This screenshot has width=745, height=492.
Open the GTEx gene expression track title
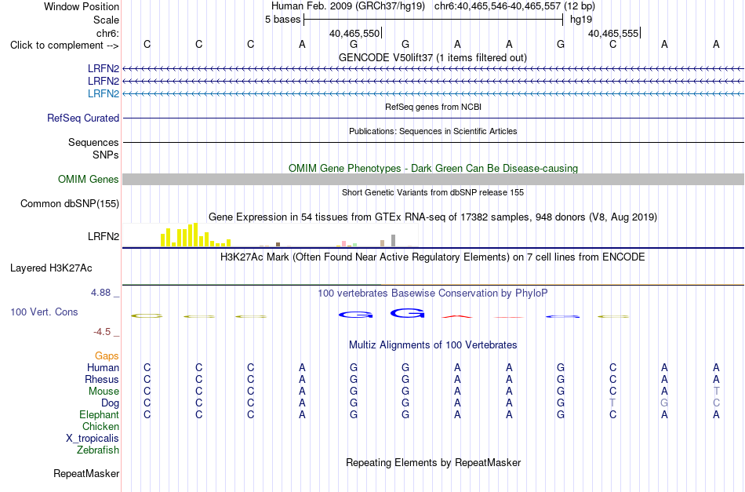coord(433,217)
